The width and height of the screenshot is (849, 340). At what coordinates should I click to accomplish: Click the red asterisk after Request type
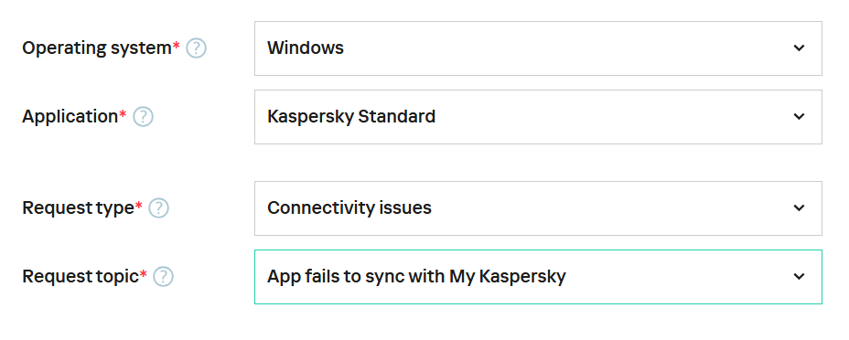[139, 206]
